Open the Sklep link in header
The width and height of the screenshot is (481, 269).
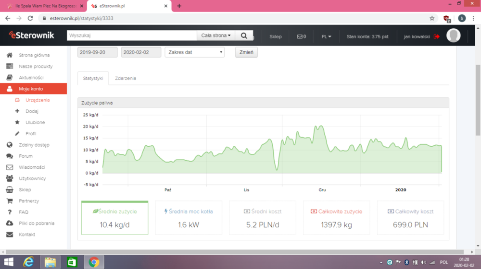(x=276, y=36)
